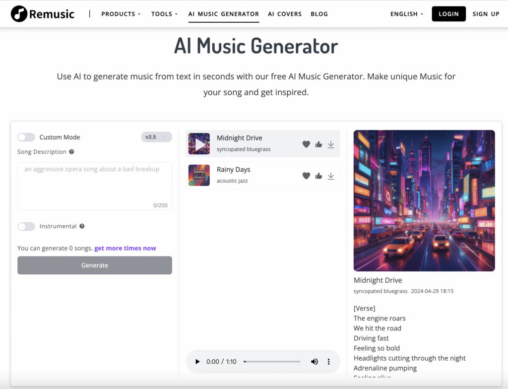This screenshot has height=389, width=508.
Task: Favorite Midnight Drive with the heart icon
Action: coord(306,144)
